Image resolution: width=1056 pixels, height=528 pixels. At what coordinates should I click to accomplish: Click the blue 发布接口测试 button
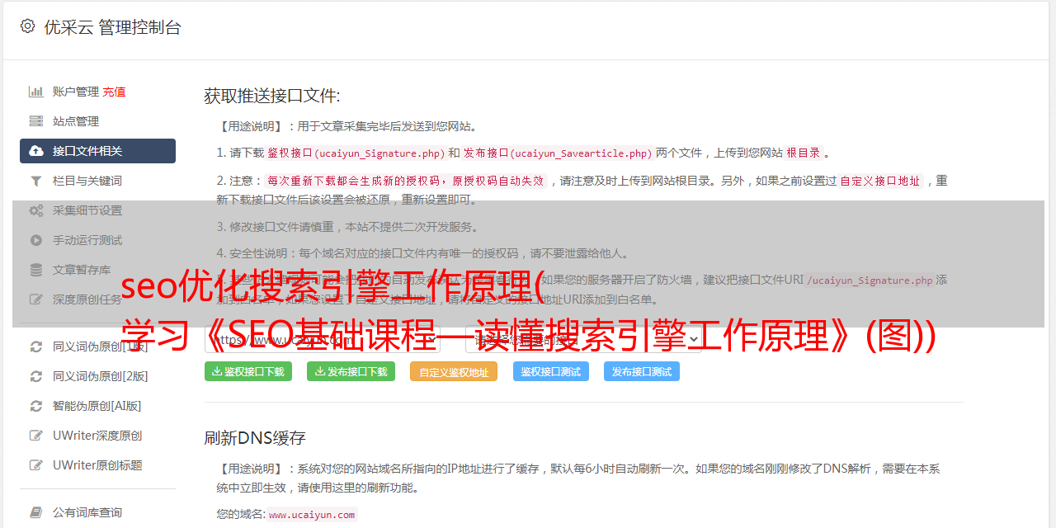coord(642,371)
